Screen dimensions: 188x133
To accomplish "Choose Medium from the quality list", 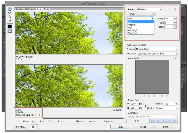I will (x=141, y=25).
